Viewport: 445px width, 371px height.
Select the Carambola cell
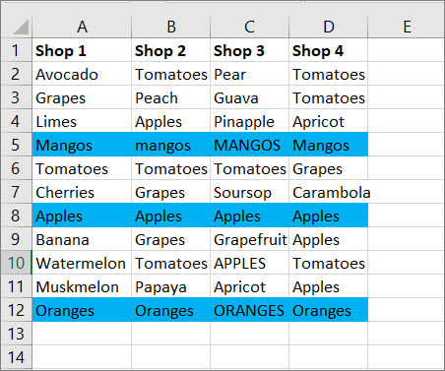(329, 192)
